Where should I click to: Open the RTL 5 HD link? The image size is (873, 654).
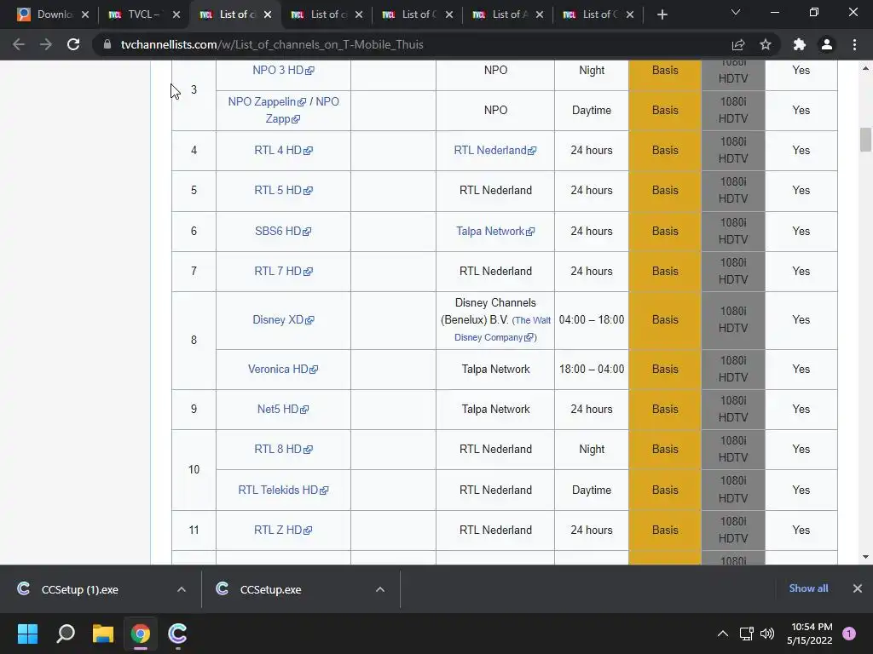283,190
